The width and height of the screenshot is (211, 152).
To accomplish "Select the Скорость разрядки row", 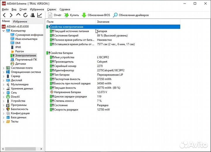I will pyautogui.click(x=113, y=109).
